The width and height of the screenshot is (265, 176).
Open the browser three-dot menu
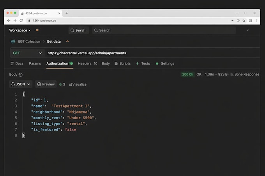(256, 21)
